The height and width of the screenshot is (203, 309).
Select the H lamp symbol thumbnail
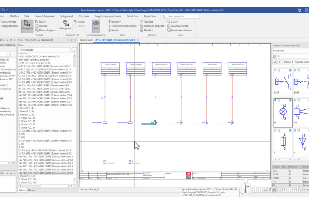coord(283,112)
